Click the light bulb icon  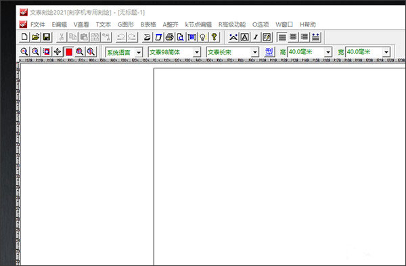203,37
